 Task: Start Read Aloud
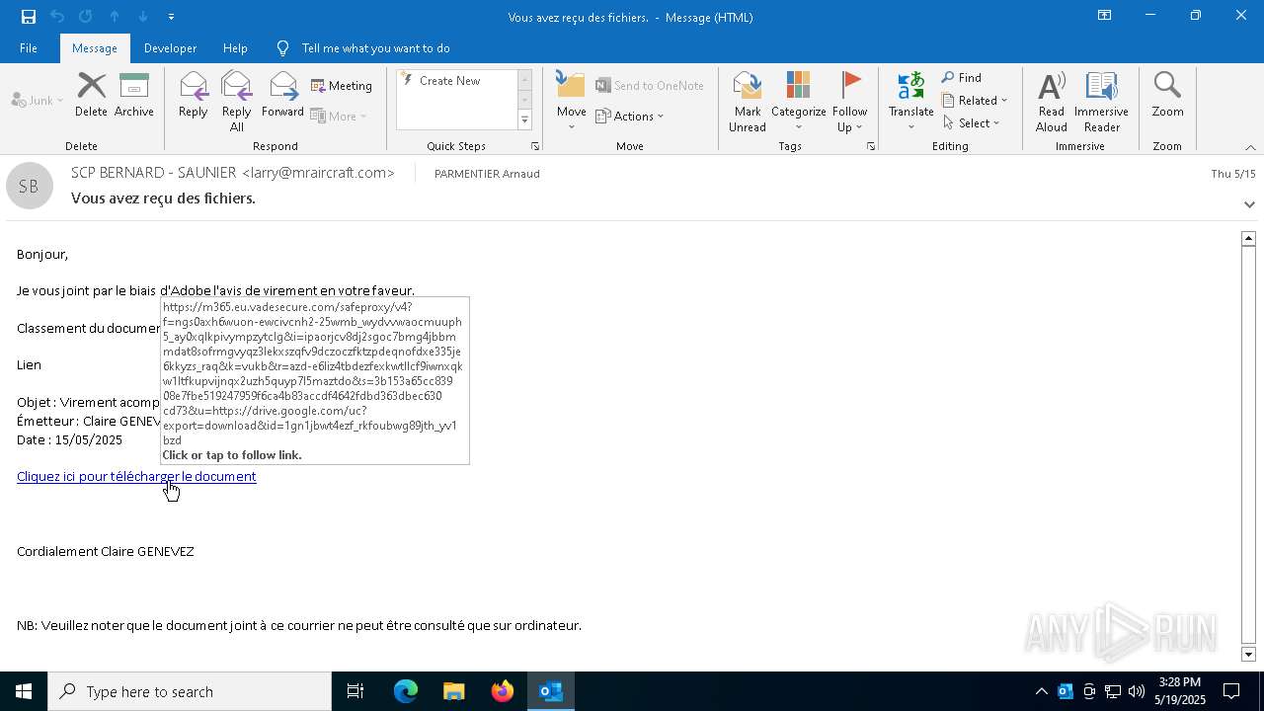click(x=1051, y=102)
